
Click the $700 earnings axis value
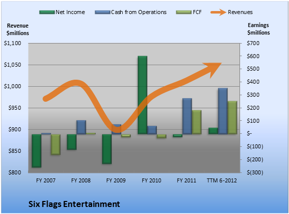tap(253, 43)
